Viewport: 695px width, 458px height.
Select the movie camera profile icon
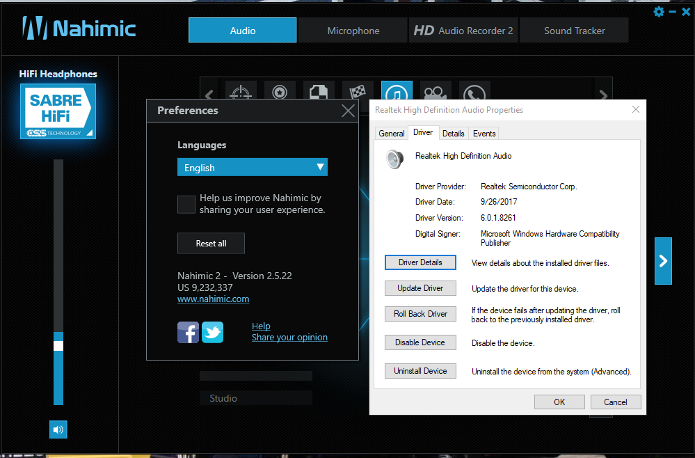click(x=436, y=90)
